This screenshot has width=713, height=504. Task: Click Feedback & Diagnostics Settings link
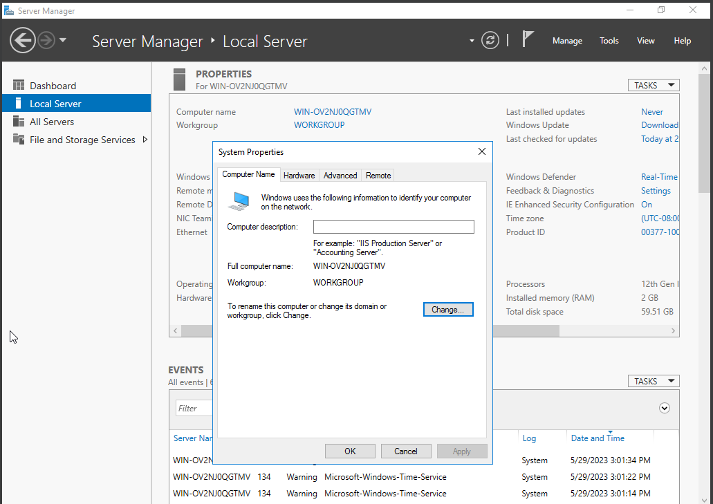tap(656, 191)
